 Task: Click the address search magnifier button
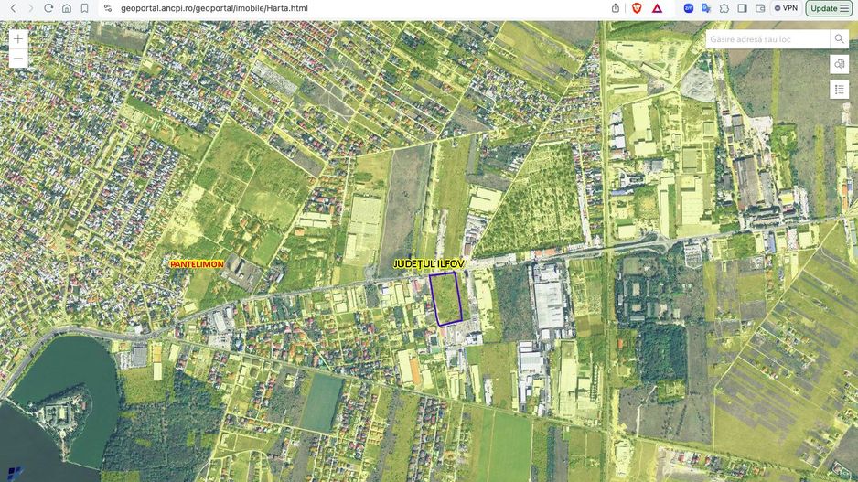point(839,39)
